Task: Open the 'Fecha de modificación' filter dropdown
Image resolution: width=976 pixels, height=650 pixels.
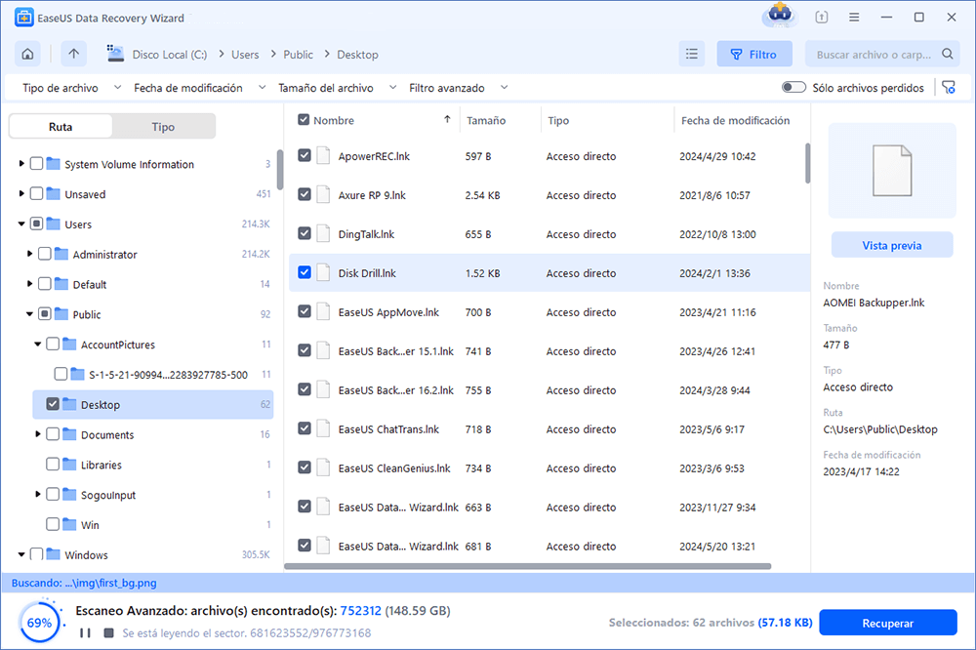Action: [200, 88]
